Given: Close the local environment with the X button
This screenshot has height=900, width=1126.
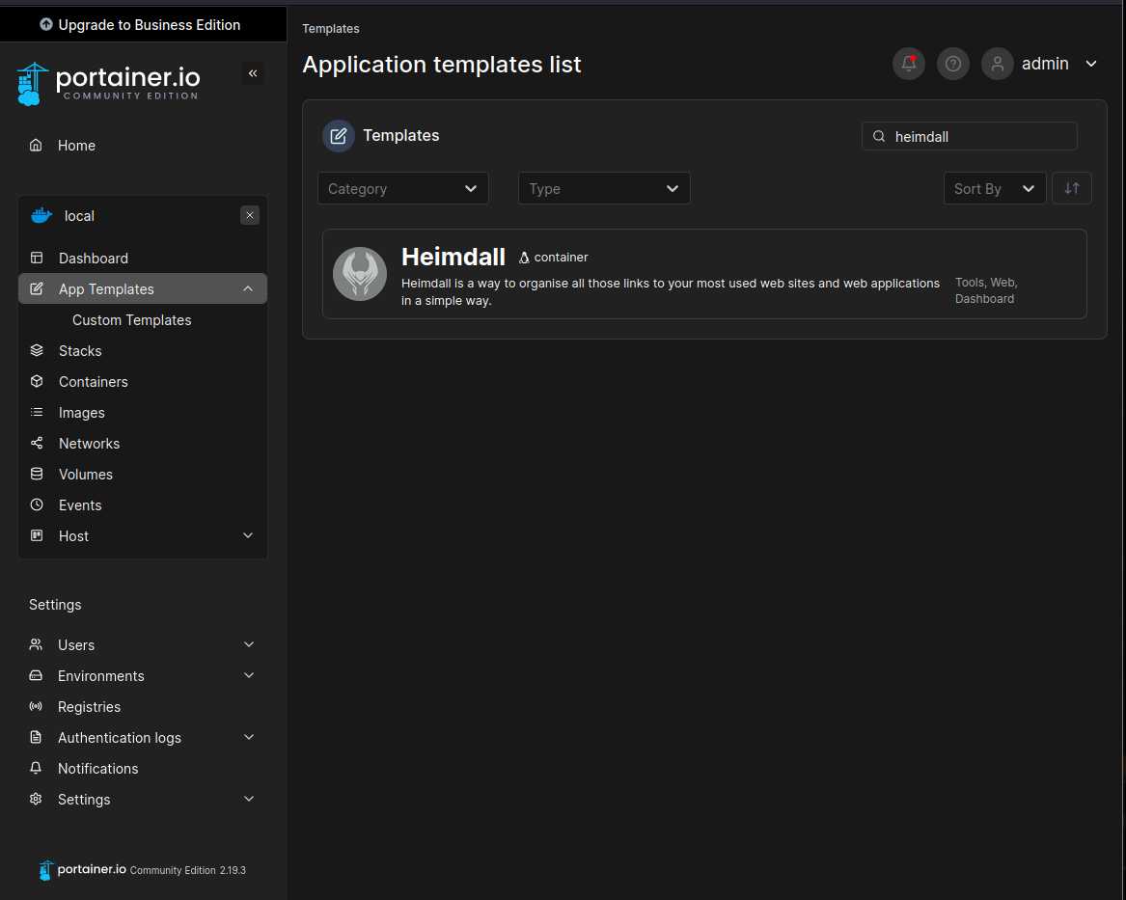Looking at the screenshot, I should (250, 215).
